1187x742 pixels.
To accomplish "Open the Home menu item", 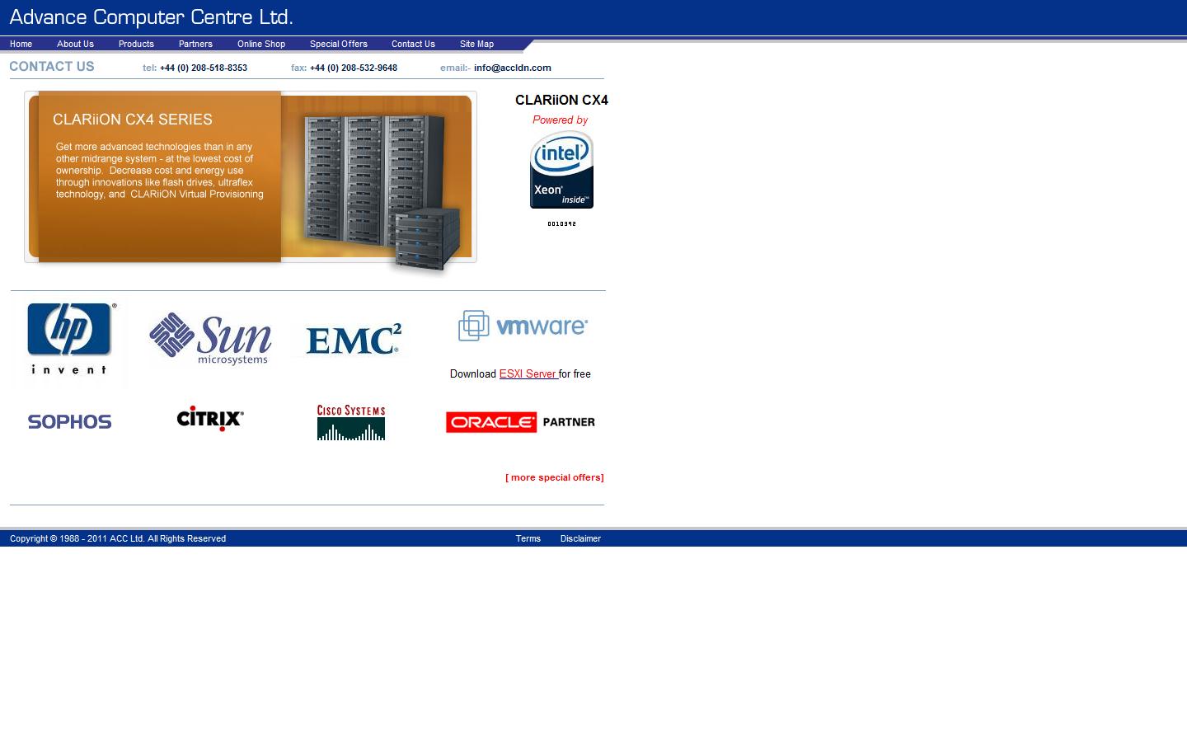I will pos(21,44).
